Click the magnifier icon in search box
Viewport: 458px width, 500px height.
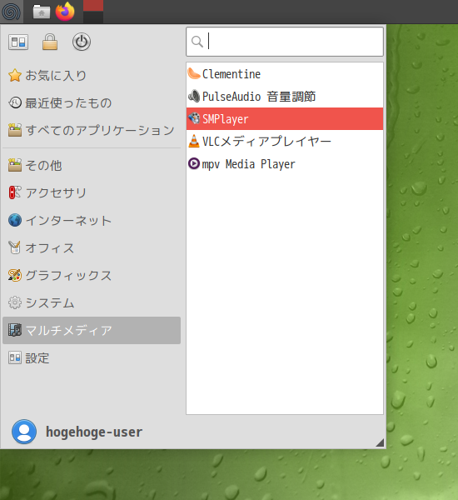[x=197, y=42]
